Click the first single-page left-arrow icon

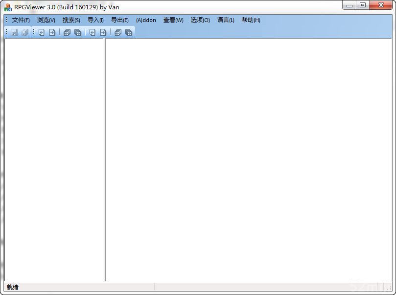point(42,32)
